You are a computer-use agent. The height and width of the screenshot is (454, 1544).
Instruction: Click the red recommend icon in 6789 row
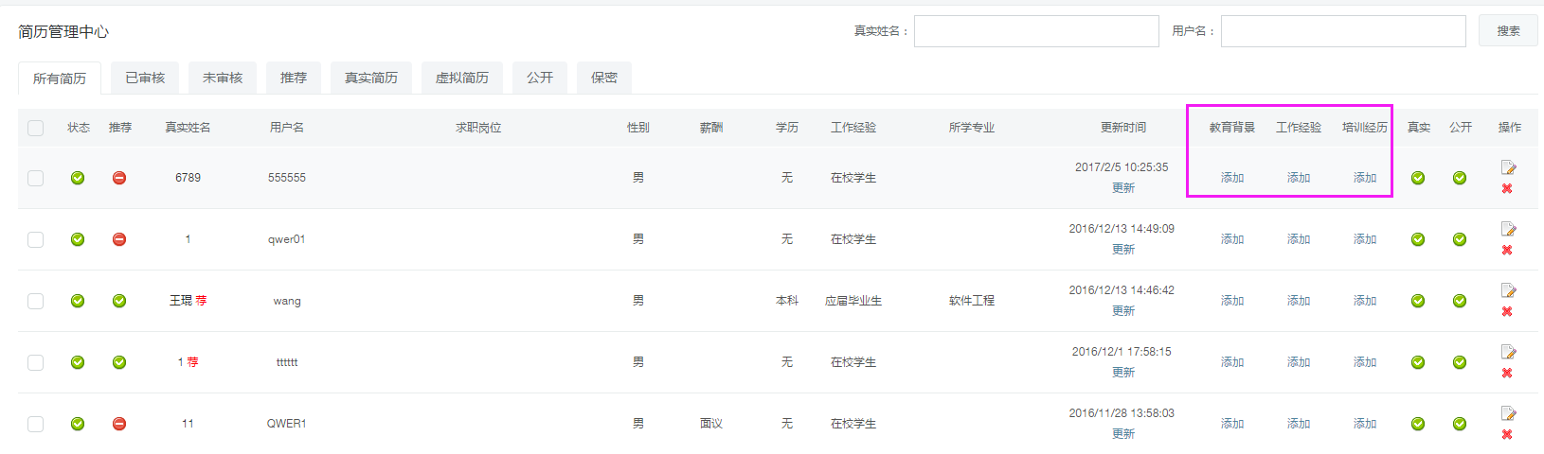point(119,178)
